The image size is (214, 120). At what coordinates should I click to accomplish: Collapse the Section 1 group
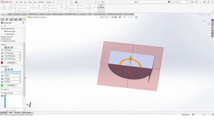22,45
